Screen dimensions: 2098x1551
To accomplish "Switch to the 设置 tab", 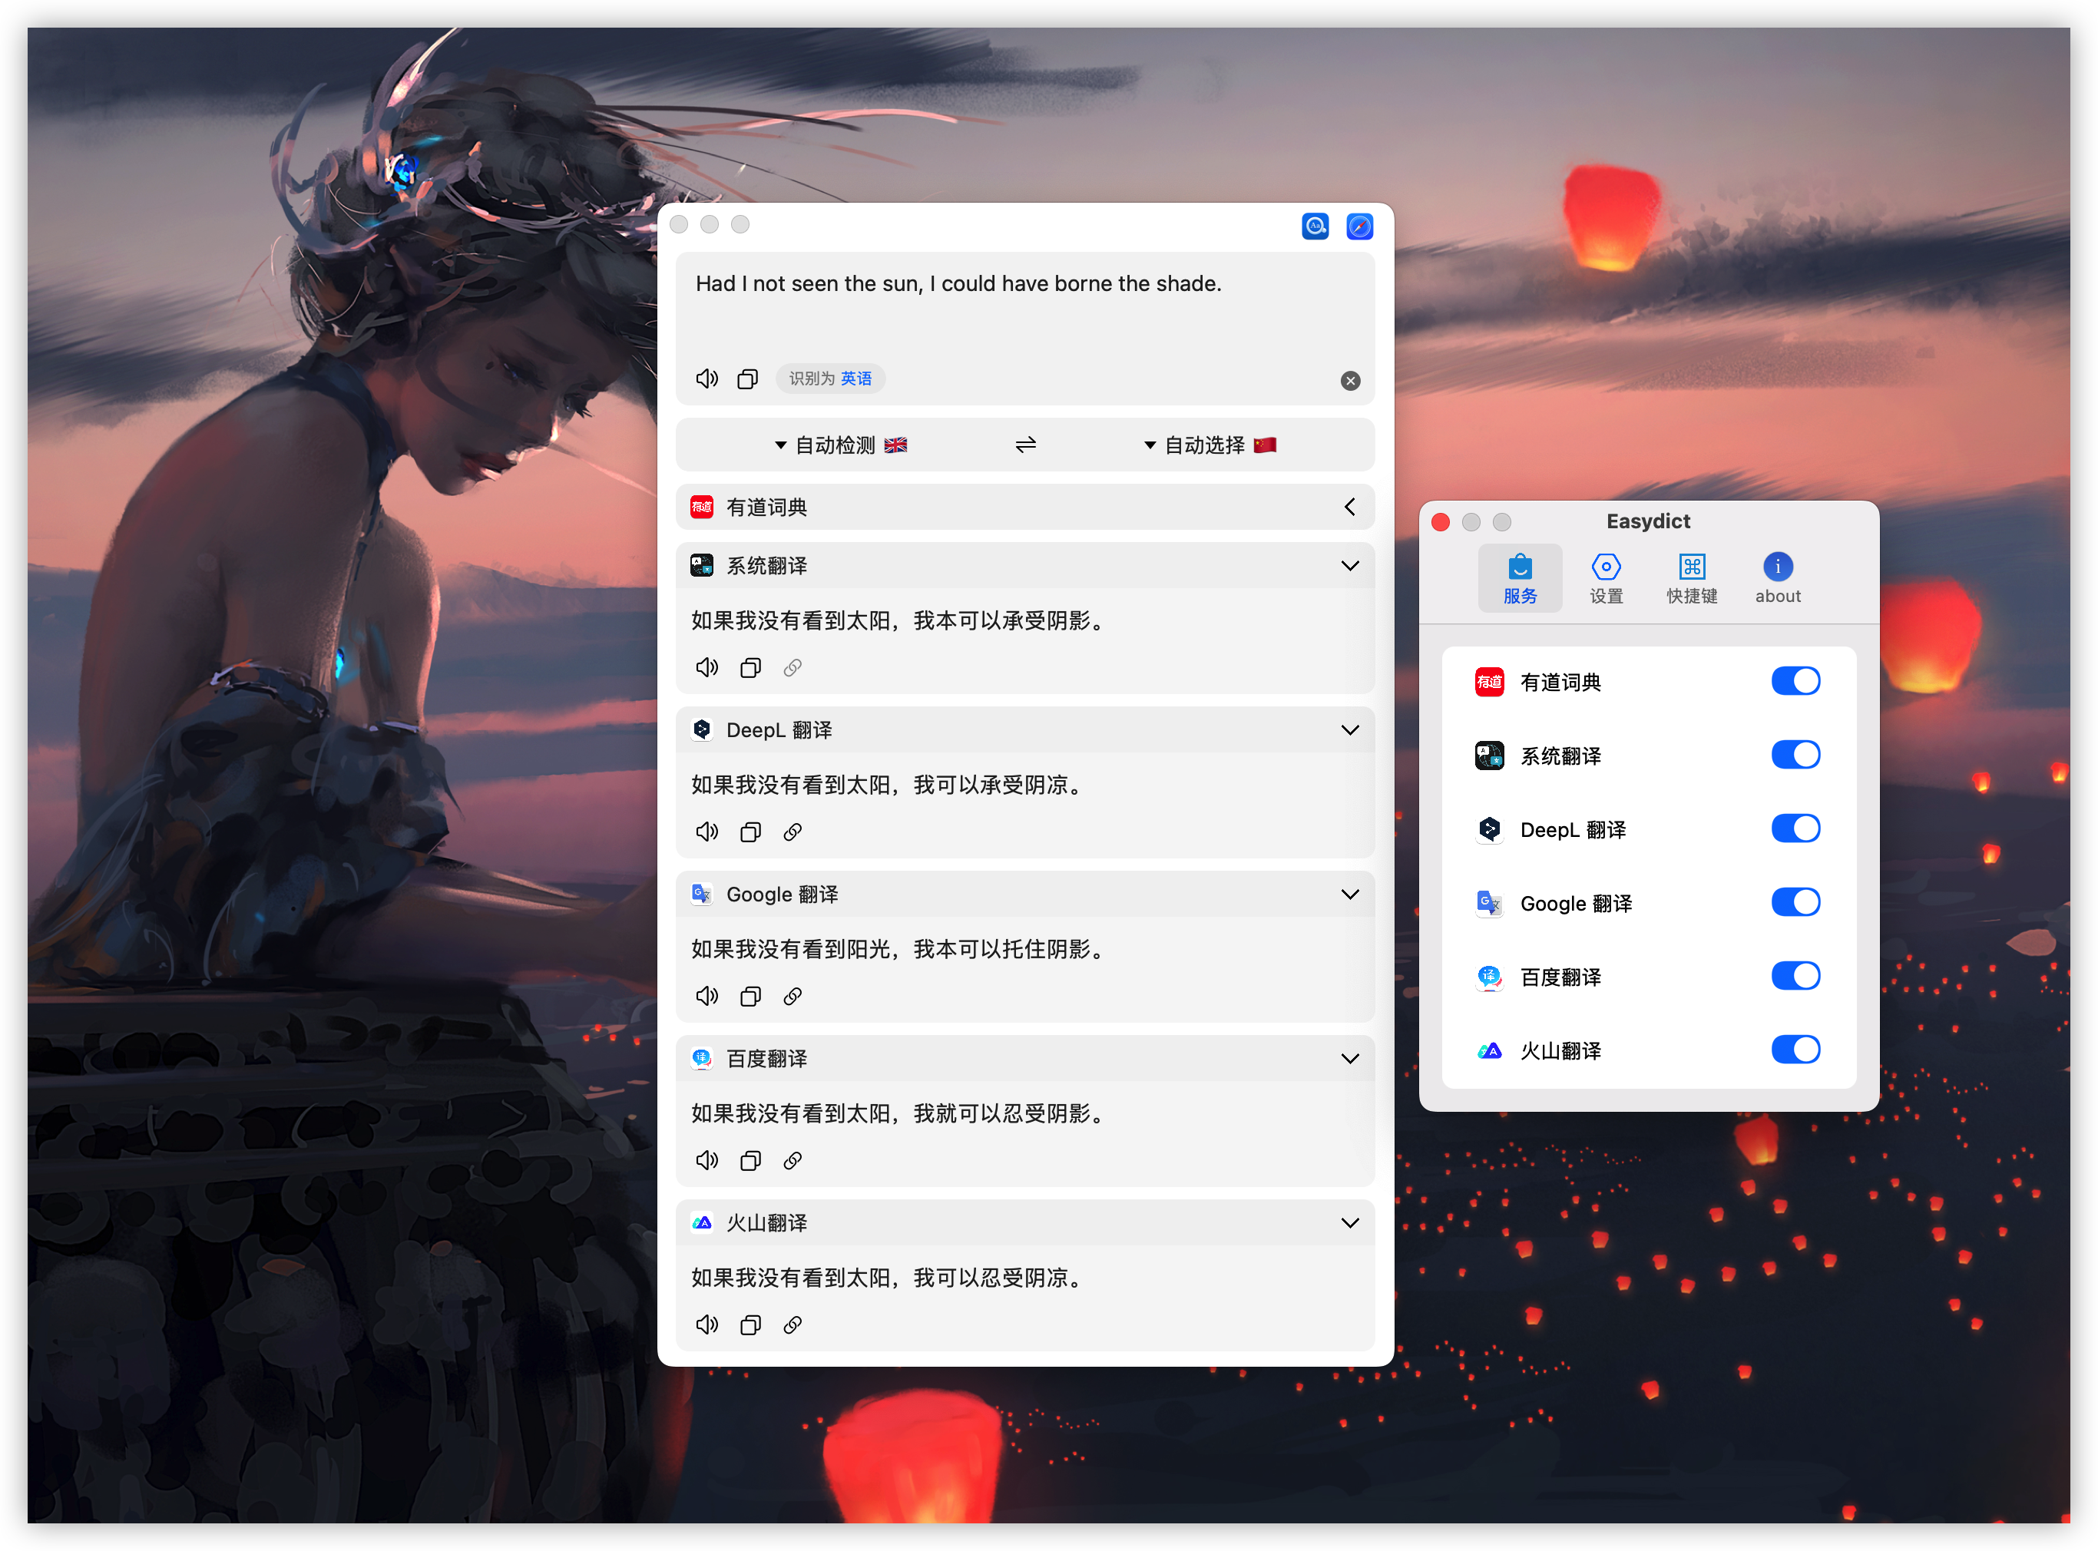I will [1605, 578].
